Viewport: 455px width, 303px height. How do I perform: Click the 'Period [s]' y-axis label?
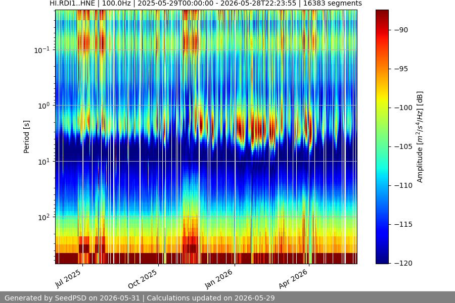[x=26, y=137]
